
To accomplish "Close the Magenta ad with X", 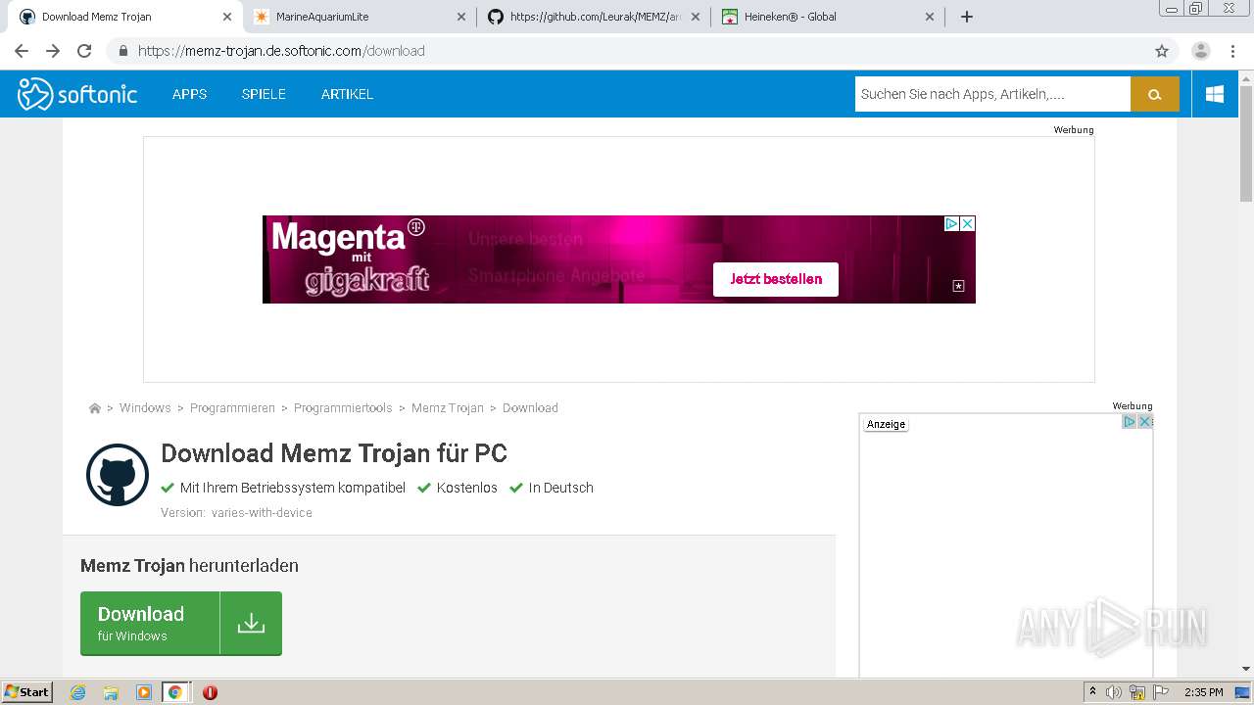I will coord(967,223).
